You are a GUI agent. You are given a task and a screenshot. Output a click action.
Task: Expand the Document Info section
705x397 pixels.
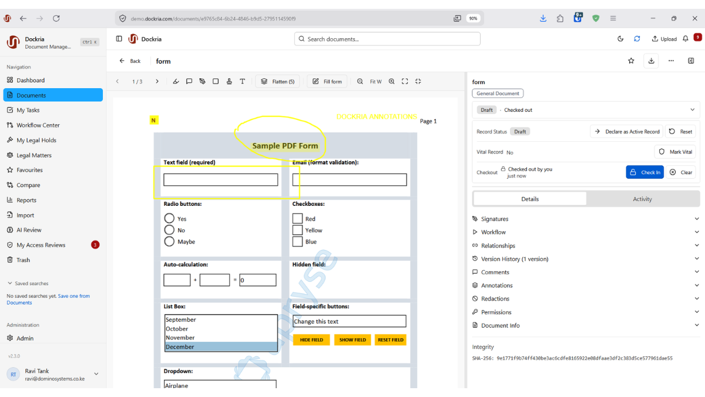[586, 325]
